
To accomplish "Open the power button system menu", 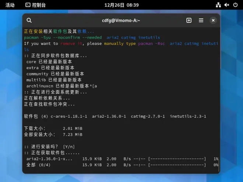I will (x=235, y=5).
